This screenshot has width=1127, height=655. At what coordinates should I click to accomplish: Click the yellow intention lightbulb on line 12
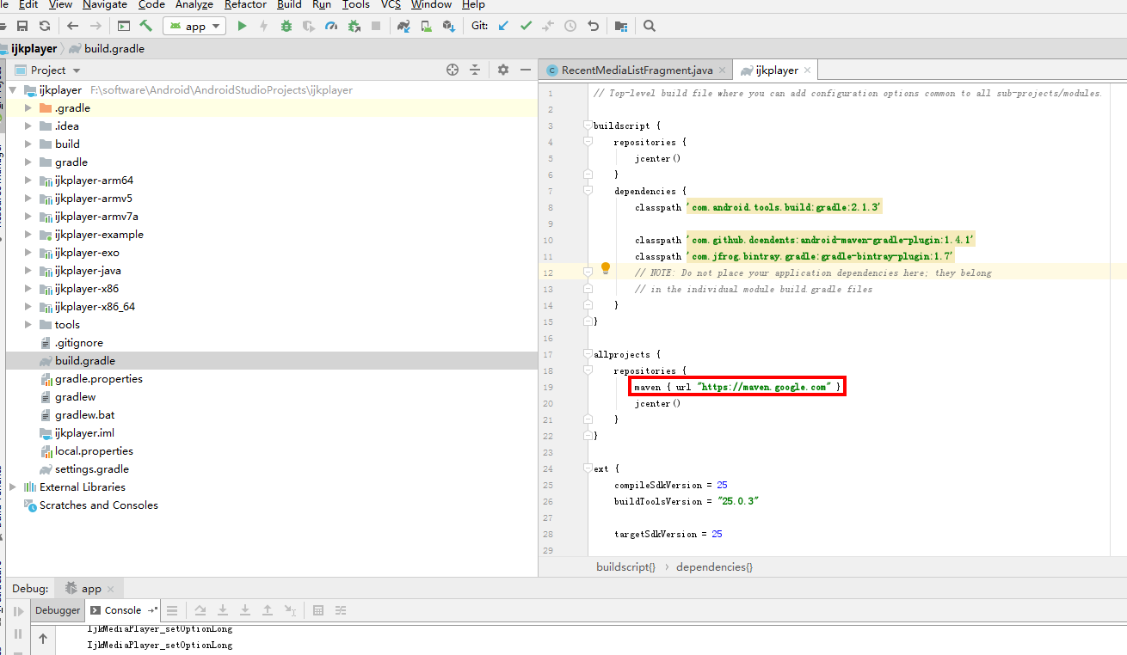(x=606, y=268)
